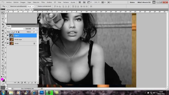Switch to the Básico workspace

pyautogui.click(x=132, y=2)
